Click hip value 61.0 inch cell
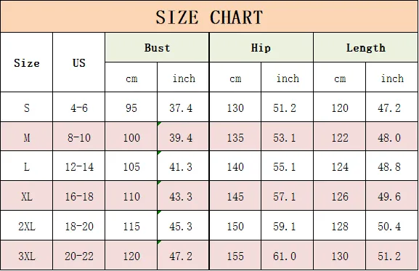Viewport: 419px width, 271px height. tap(287, 255)
